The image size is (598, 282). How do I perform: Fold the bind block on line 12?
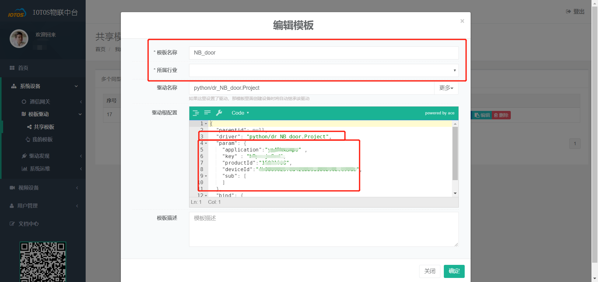tap(206, 195)
